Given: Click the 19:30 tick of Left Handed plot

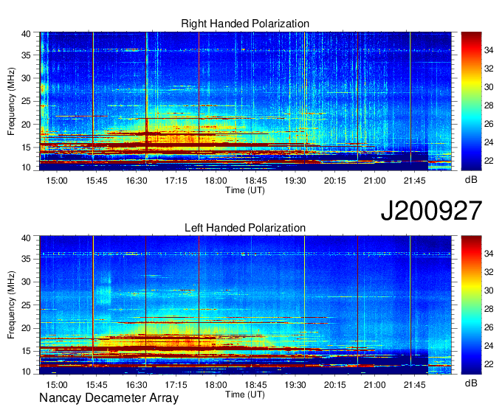Looking at the screenshot, I should pyautogui.click(x=295, y=385).
